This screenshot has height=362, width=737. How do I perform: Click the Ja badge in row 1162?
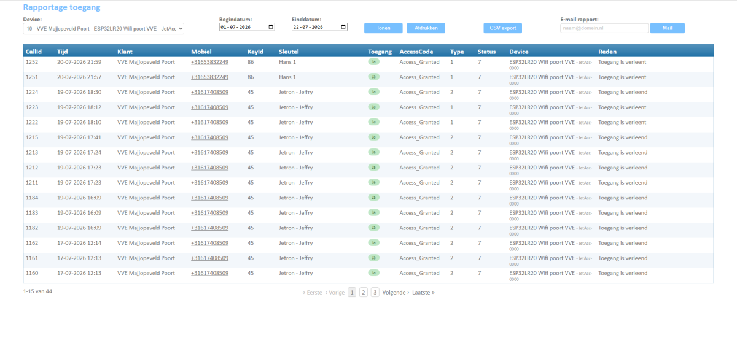click(373, 242)
